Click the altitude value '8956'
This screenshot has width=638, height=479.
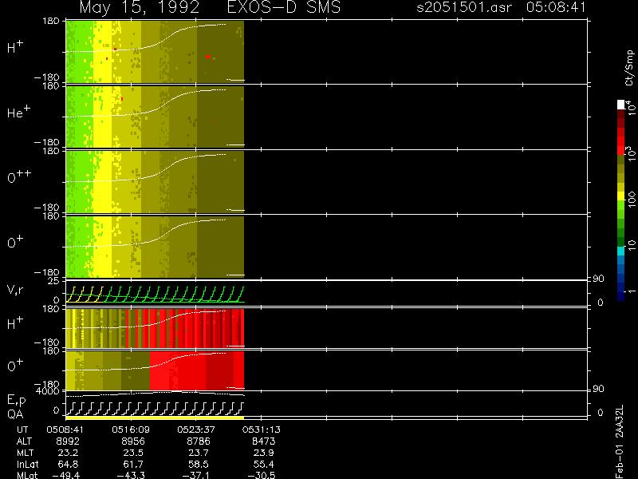click(133, 441)
